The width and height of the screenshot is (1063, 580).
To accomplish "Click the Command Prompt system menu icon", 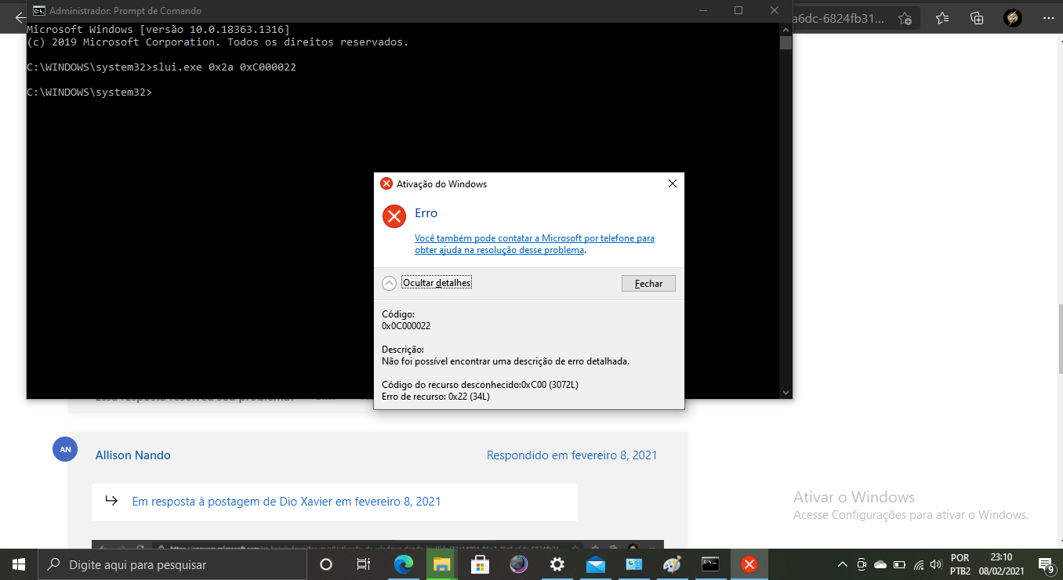I will 38,11.
